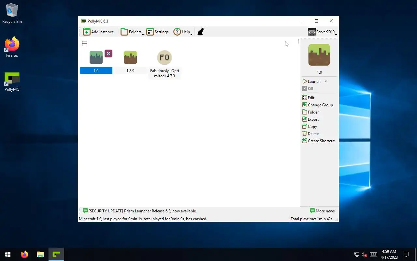The image size is (417, 261).
Task: Select the 1.0 instance icon
Action: [x=96, y=57]
